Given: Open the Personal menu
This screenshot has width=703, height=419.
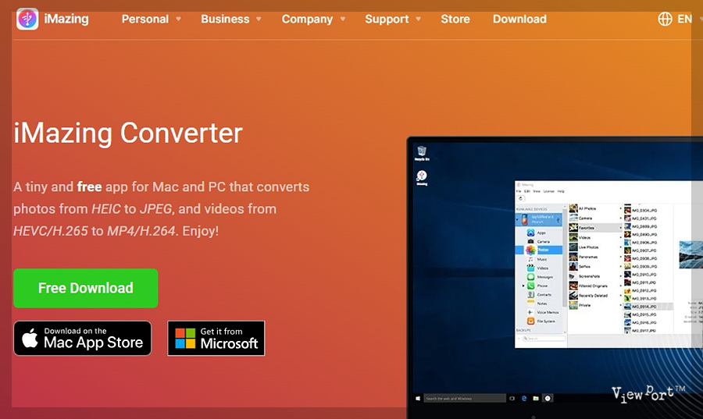Looking at the screenshot, I should [145, 19].
